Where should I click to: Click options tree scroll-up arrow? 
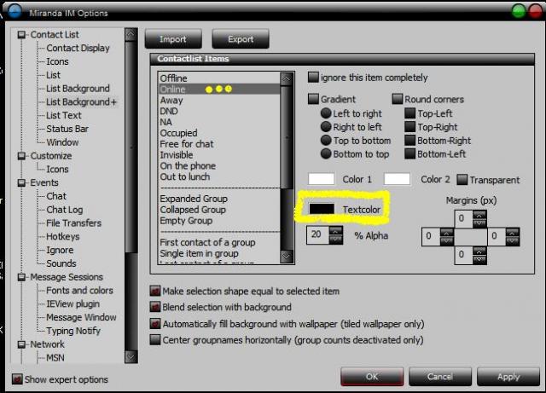coord(131,34)
